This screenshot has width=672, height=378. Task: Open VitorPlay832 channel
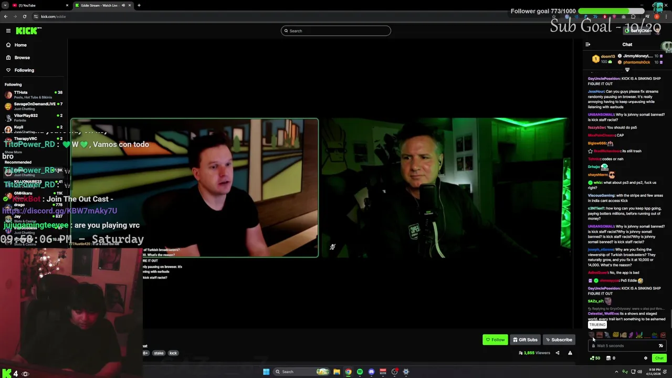[x=33, y=118]
